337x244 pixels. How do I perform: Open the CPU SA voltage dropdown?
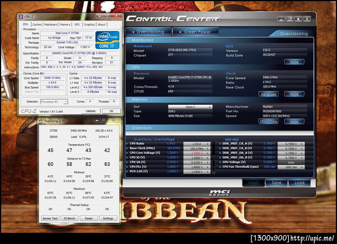click(x=197, y=163)
